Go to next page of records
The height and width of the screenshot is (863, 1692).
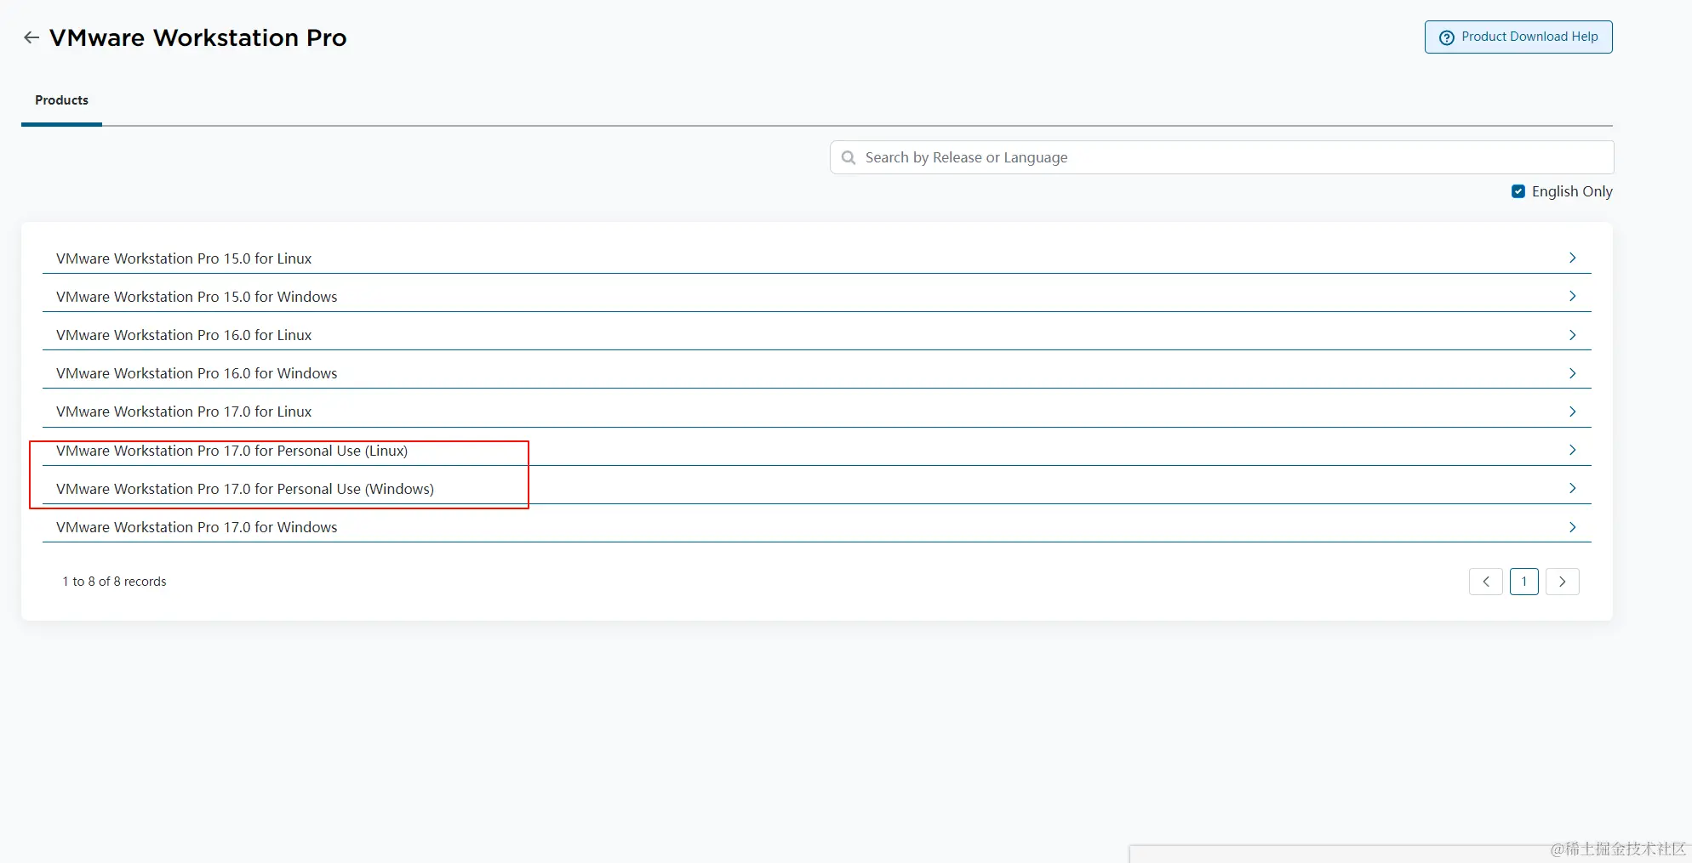(1563, 582)
